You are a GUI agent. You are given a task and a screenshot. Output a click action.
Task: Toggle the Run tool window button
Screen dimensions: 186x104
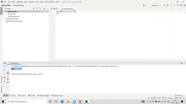pyautogui.click(x=6, y=96)
